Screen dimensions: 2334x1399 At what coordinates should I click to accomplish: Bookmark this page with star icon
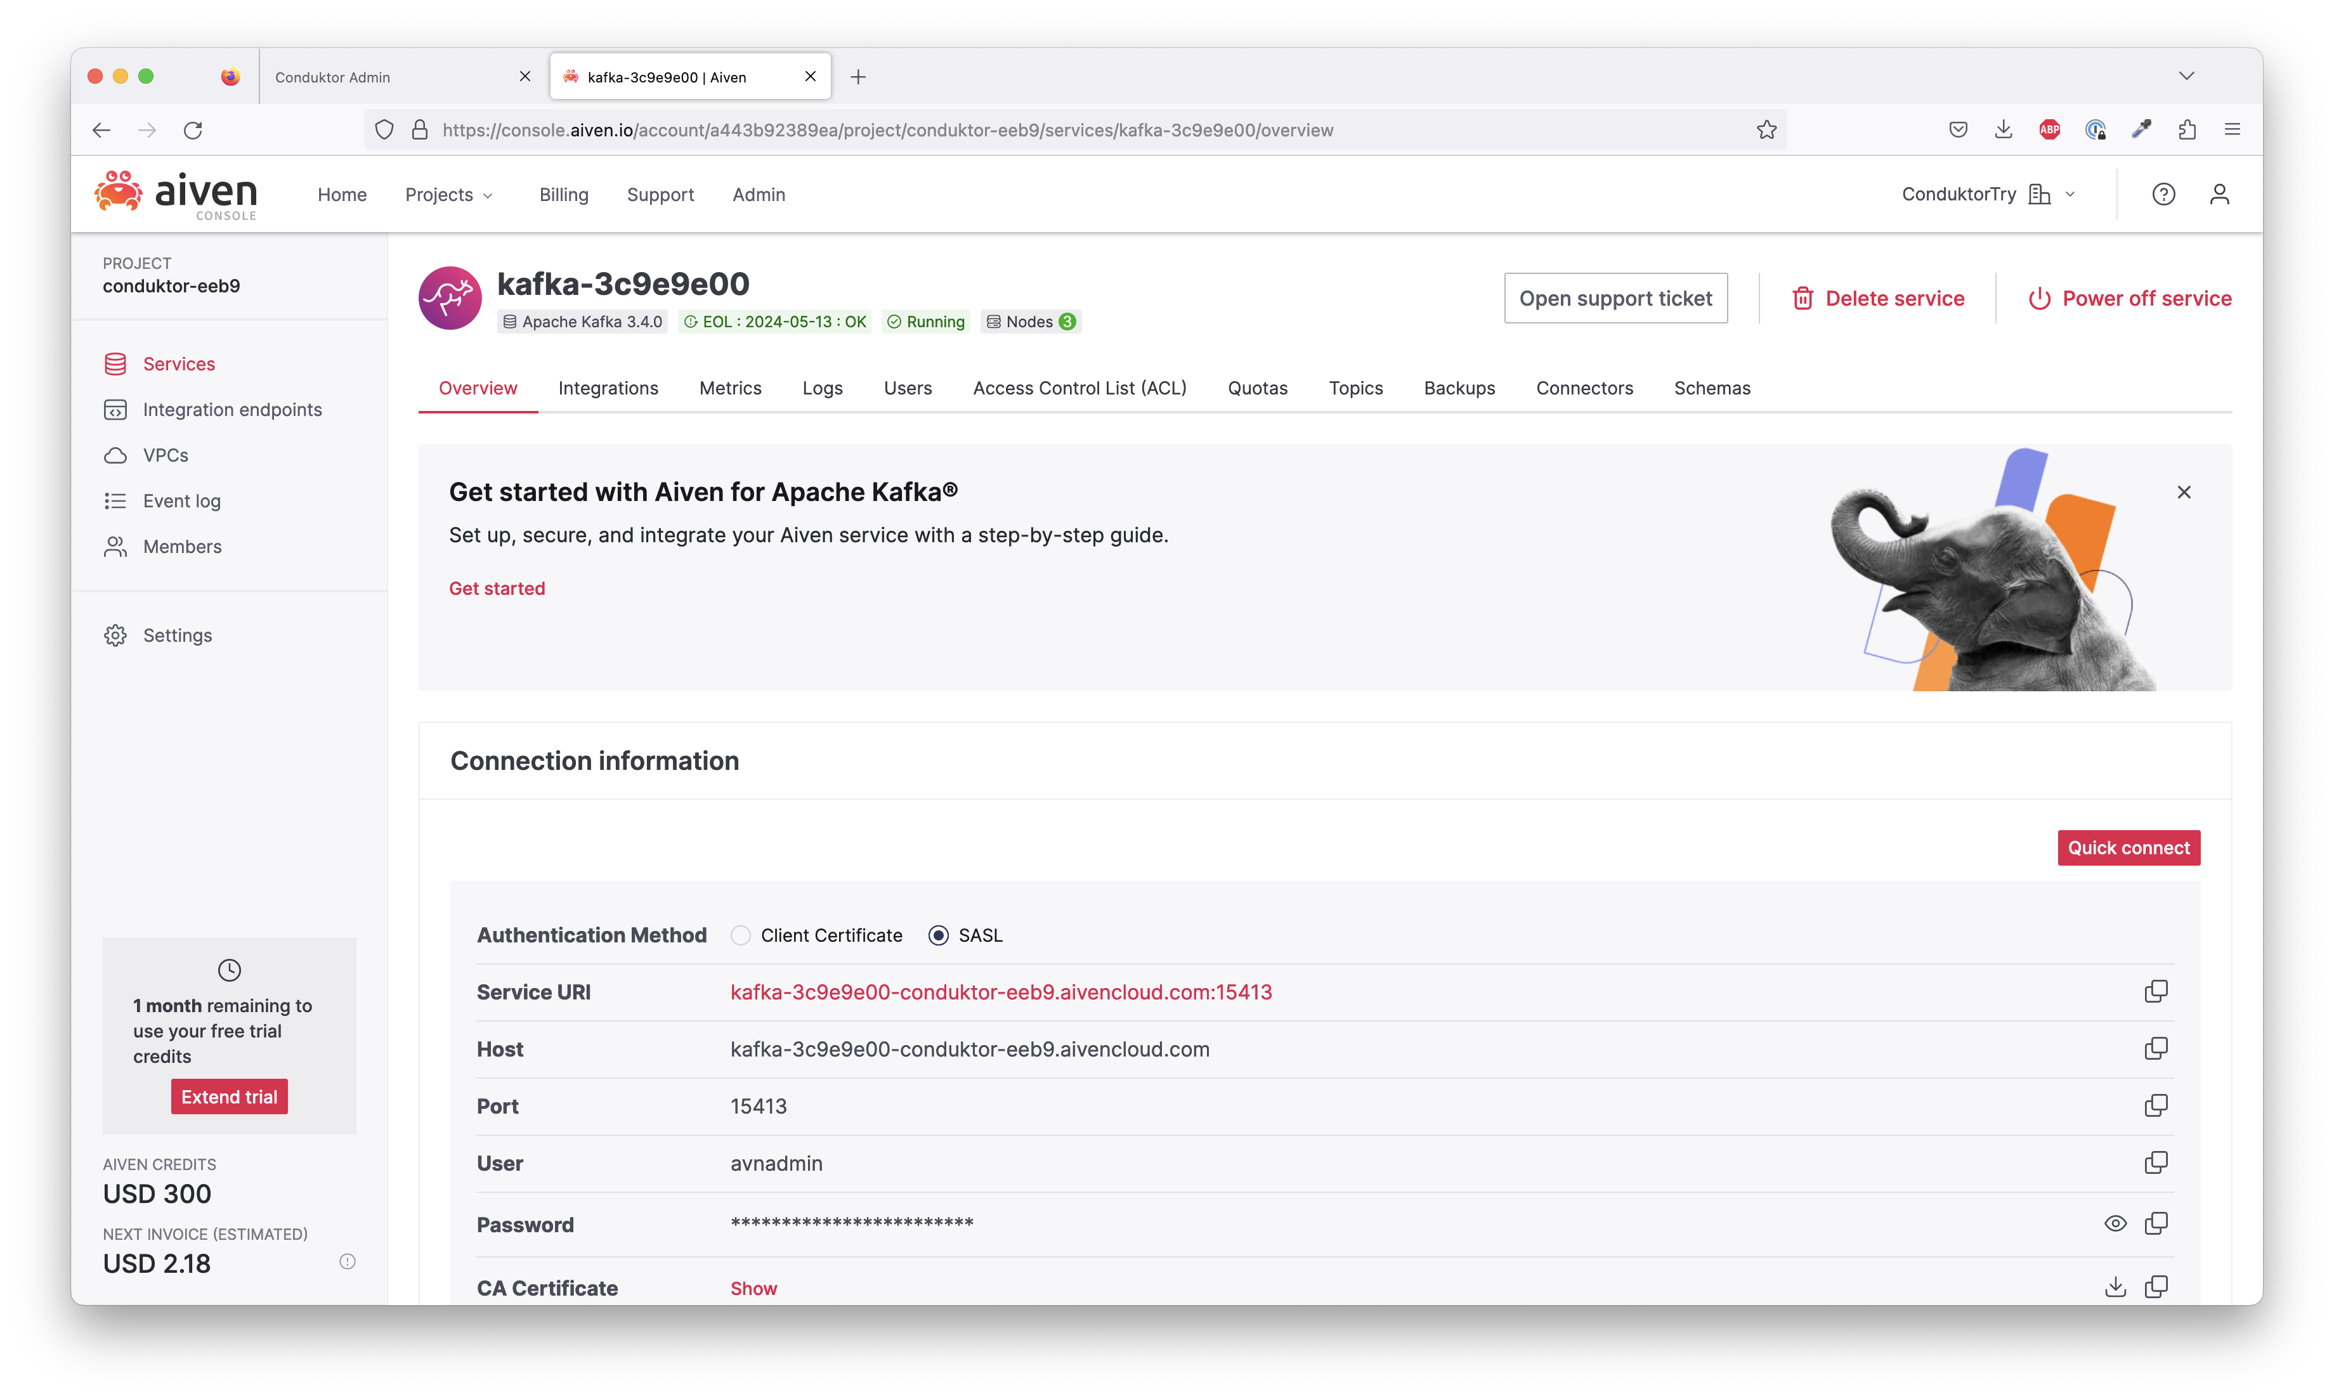pos(1766,130)
